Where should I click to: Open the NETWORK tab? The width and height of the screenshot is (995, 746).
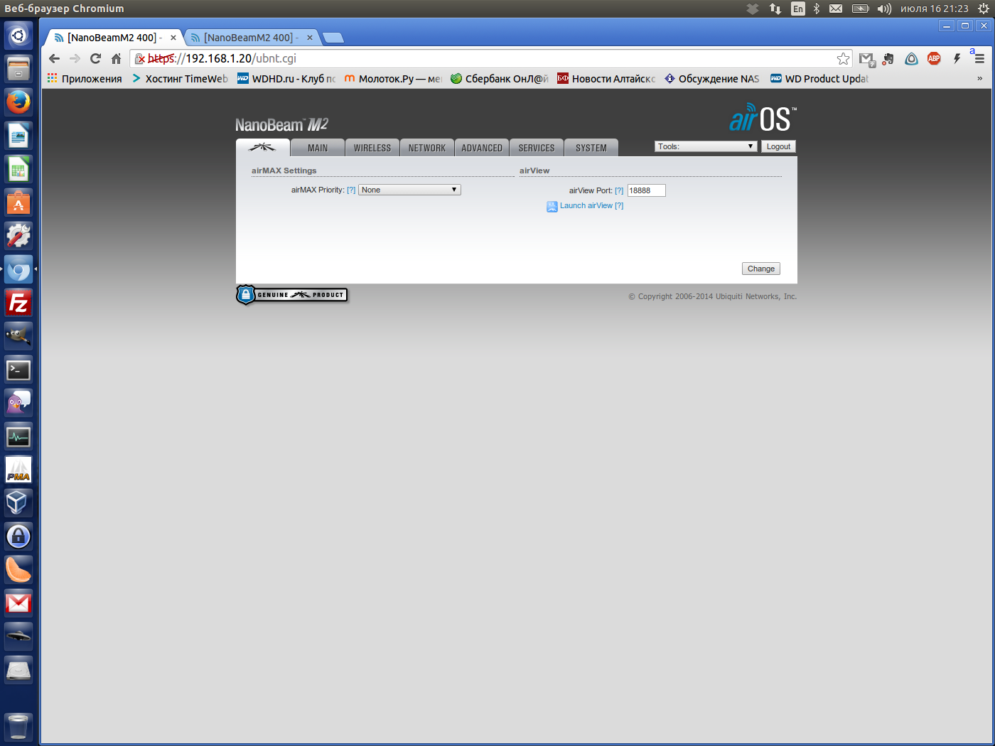click(x=427, y=148)
